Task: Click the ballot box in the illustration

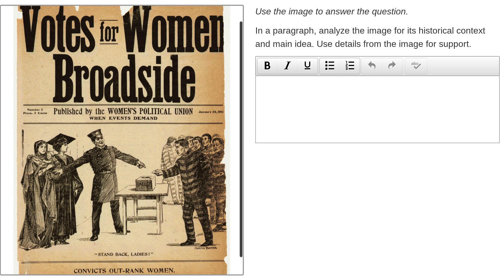Action: coord(145,183)
